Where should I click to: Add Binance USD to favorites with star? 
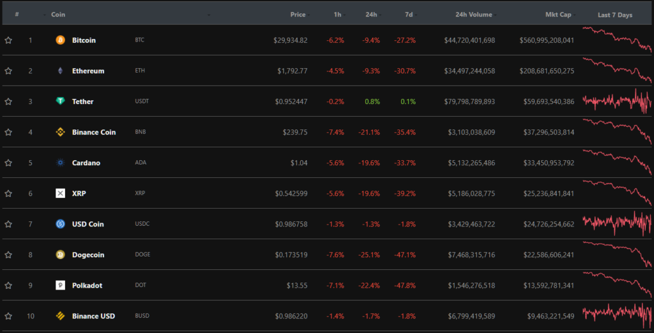pyautogui.click(x=8, y=316)
